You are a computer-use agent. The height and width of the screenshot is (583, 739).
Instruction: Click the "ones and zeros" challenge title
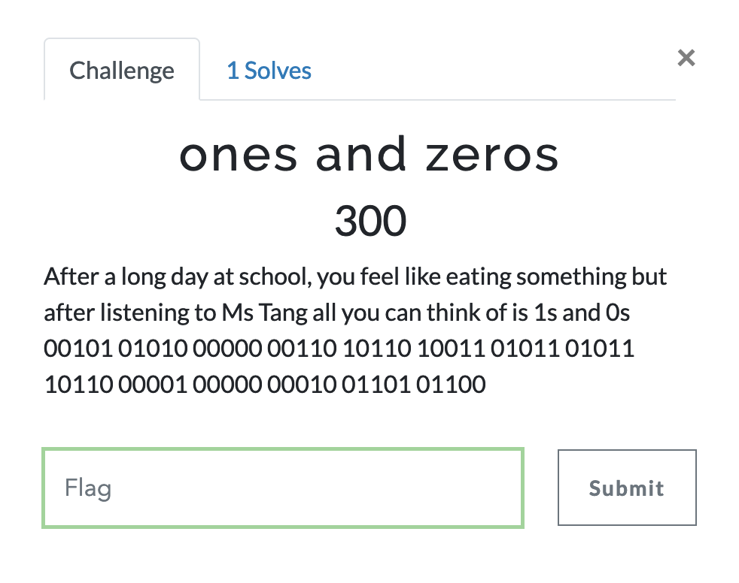(369, 154)
